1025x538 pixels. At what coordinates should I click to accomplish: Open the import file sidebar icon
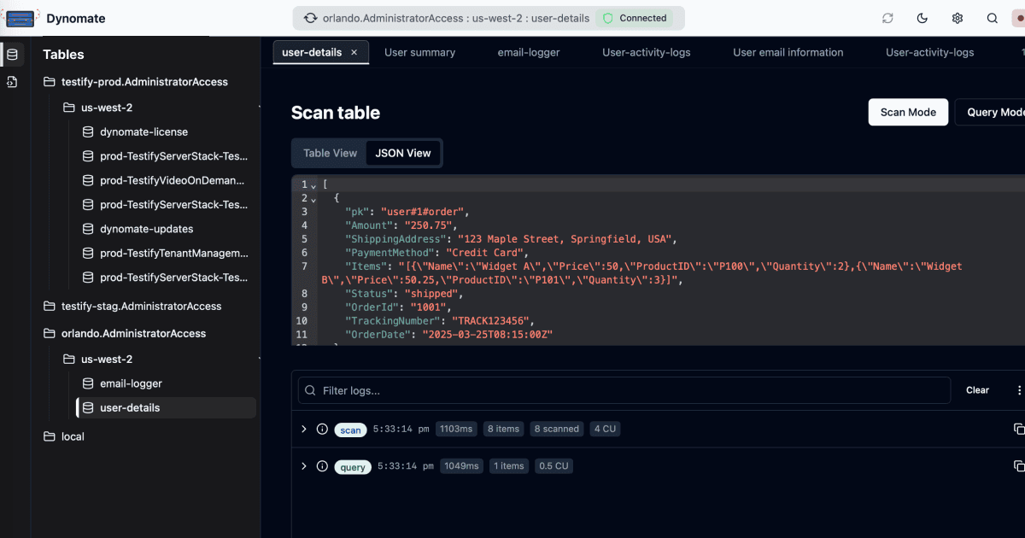click(x=12, y=82)
